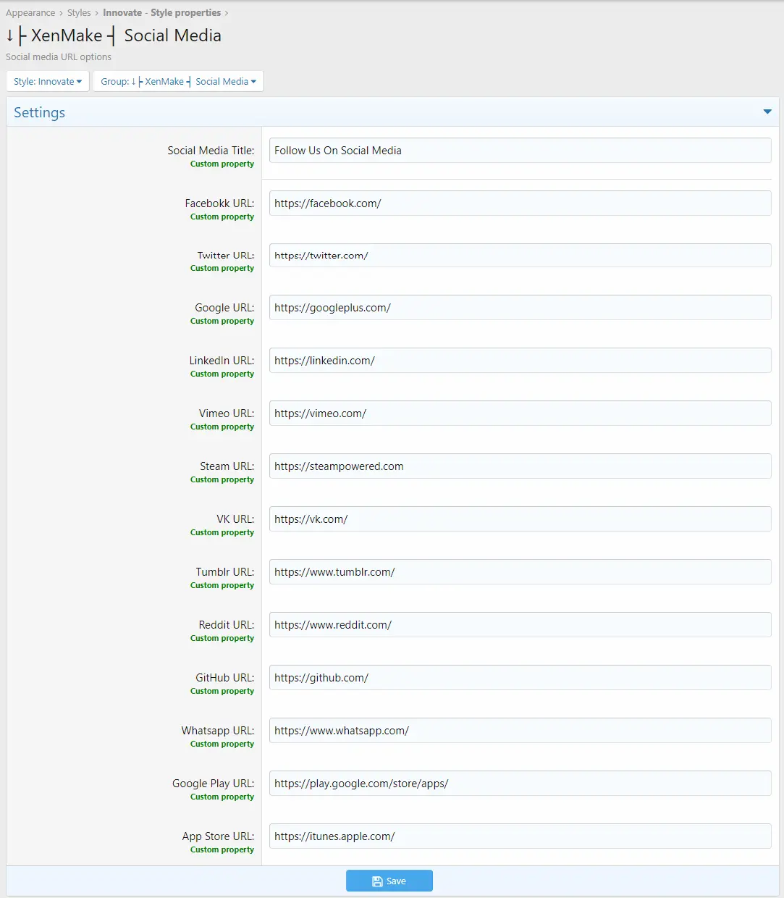
Task: Click the Tumblr URL label
Action: [x=225, y=572]
